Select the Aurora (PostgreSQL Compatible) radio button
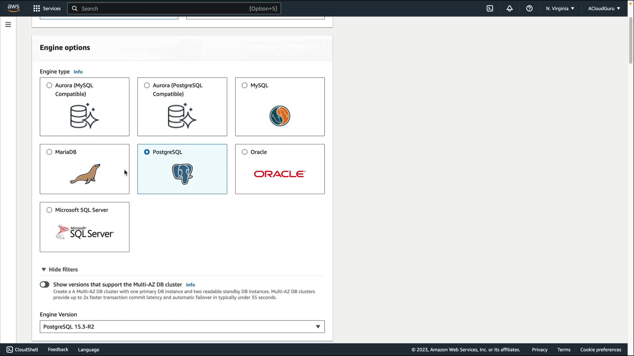The width and height of the screenshot is (634, 356). click(147, 85)
